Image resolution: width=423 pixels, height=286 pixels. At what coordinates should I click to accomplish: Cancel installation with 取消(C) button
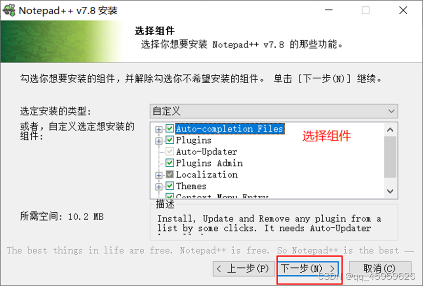click(380, 269)
